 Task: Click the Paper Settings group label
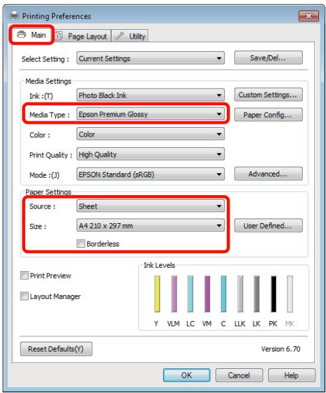click(49, 192)
